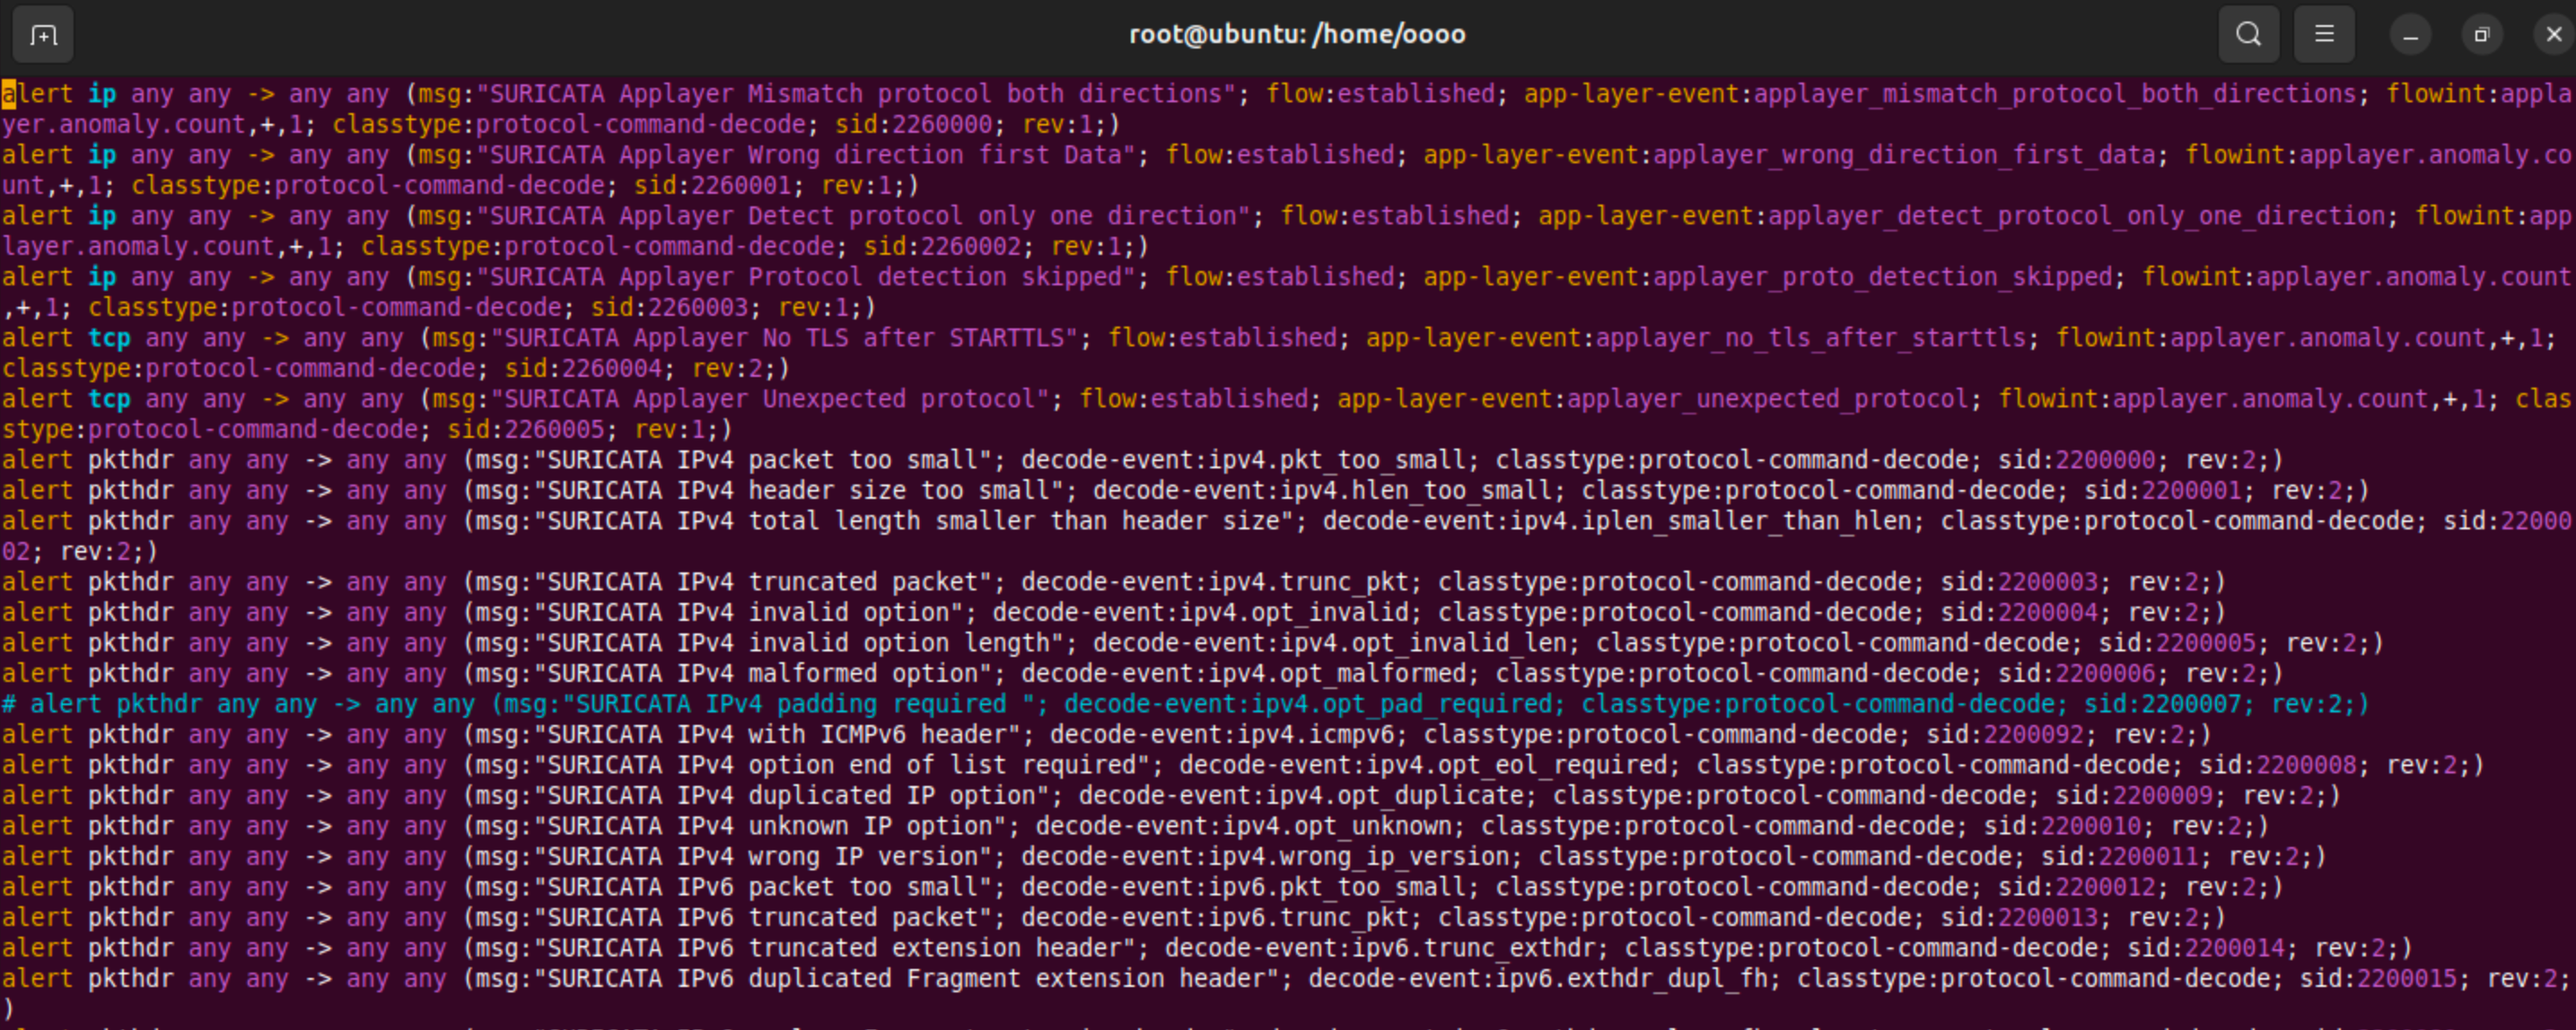Restore down the terminal window
2576x1030 pixels.
click(x=2481, y=35)
